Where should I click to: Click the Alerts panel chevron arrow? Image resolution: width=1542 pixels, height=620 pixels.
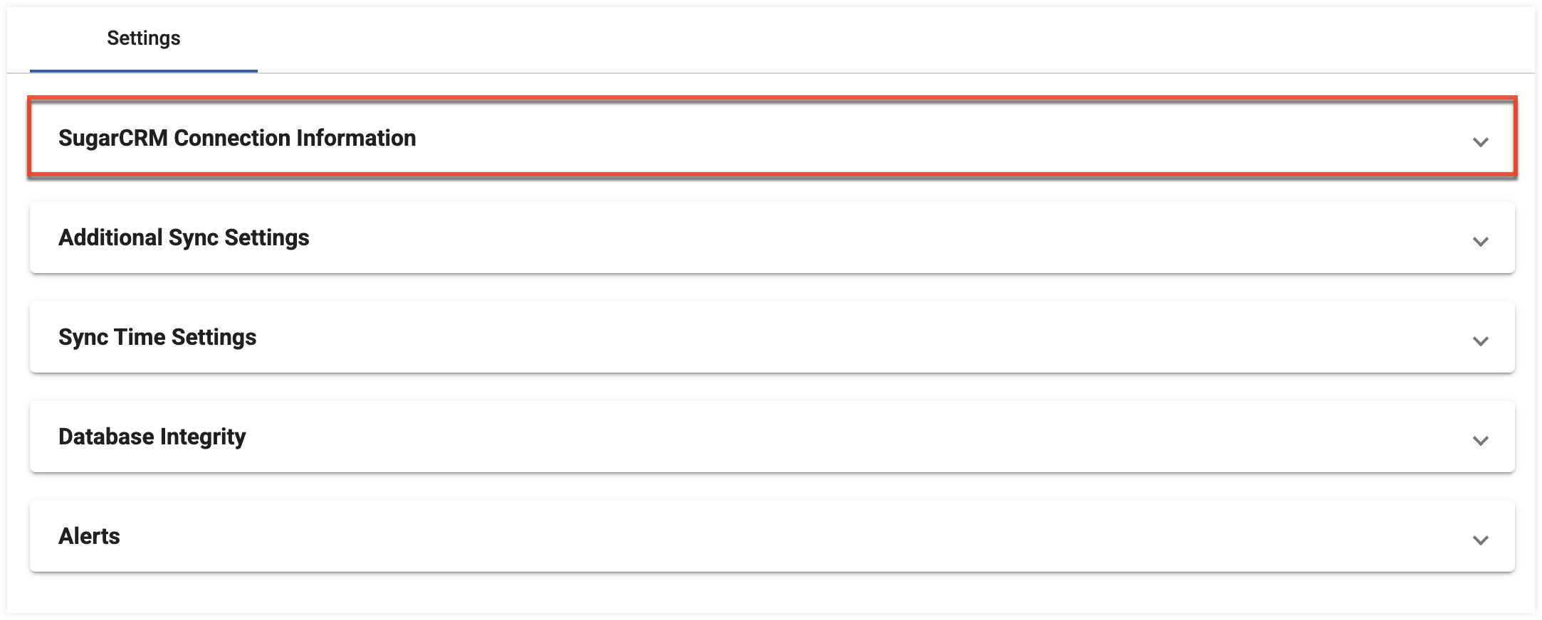1481,540
